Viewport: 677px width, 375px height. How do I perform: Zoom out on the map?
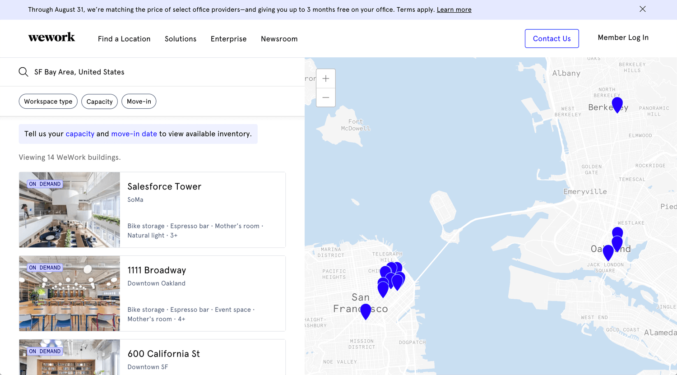(x=326, y=97)
